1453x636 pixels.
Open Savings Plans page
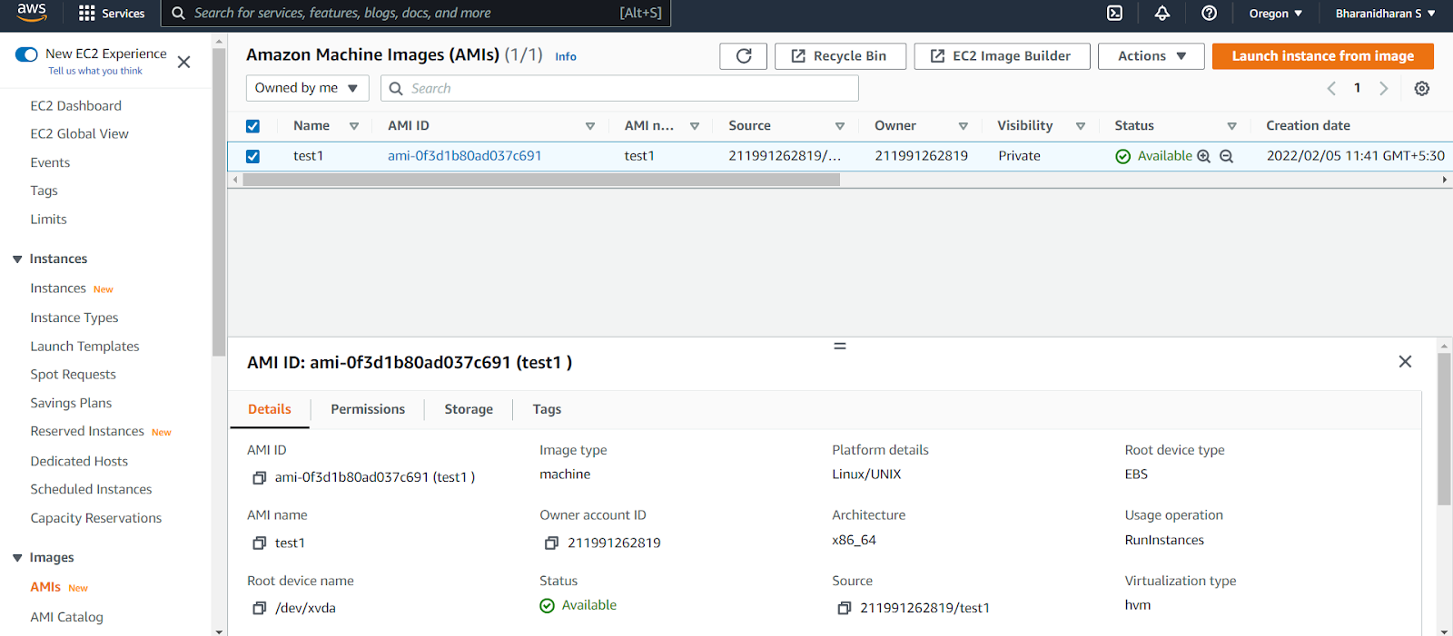point(71,404)
